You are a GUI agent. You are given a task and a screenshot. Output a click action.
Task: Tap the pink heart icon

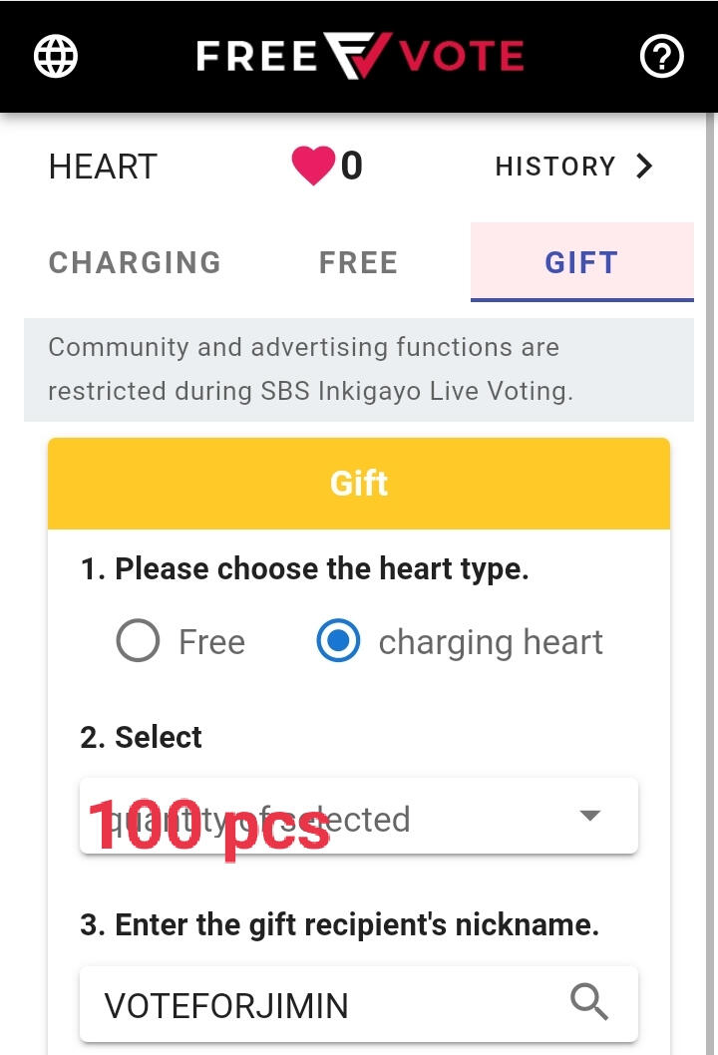313,166
